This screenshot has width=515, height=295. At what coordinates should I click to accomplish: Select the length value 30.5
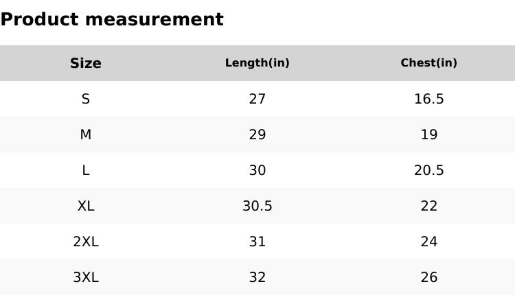click(257, 206)
